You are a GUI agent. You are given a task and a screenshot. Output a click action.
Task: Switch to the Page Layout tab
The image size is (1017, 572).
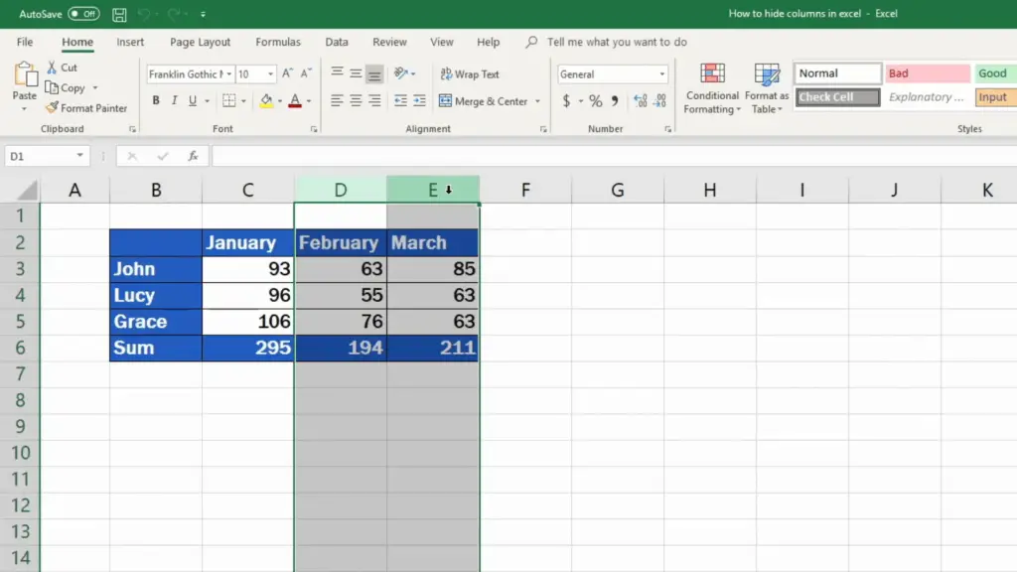[x=200, y=43]
